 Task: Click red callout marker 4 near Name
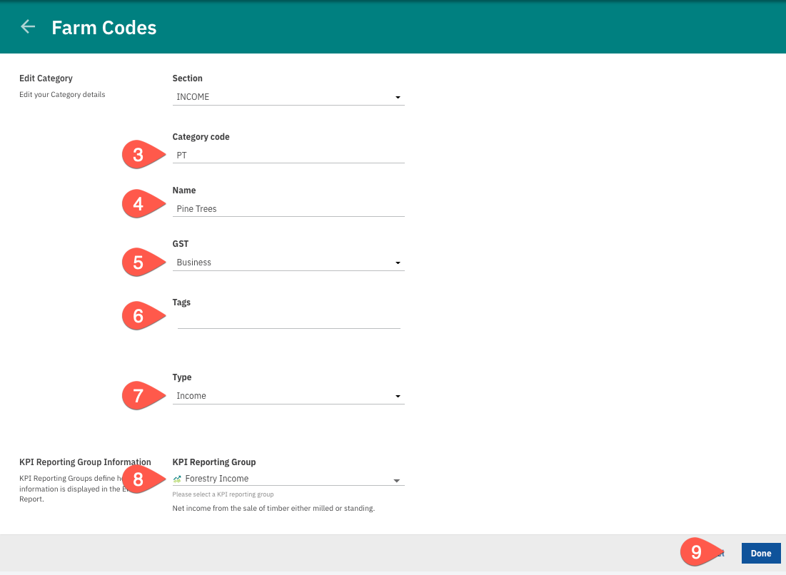[138, 203]
